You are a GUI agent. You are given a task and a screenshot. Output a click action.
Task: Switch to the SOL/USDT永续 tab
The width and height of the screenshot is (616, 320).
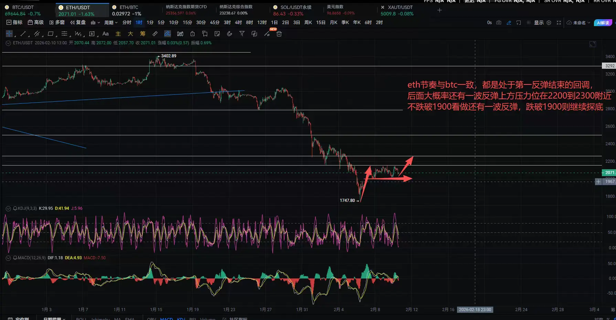point(296,10)
